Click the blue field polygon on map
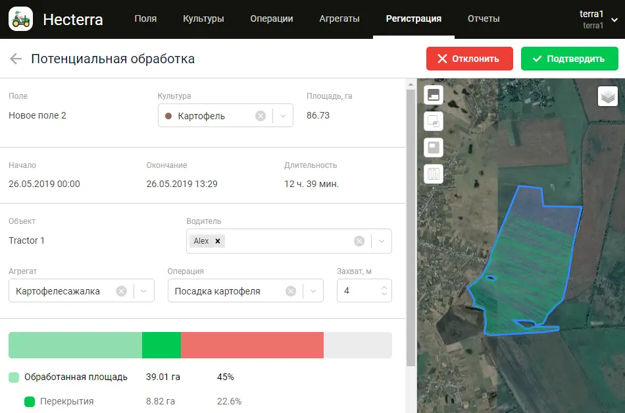 (x=526, y=260)
